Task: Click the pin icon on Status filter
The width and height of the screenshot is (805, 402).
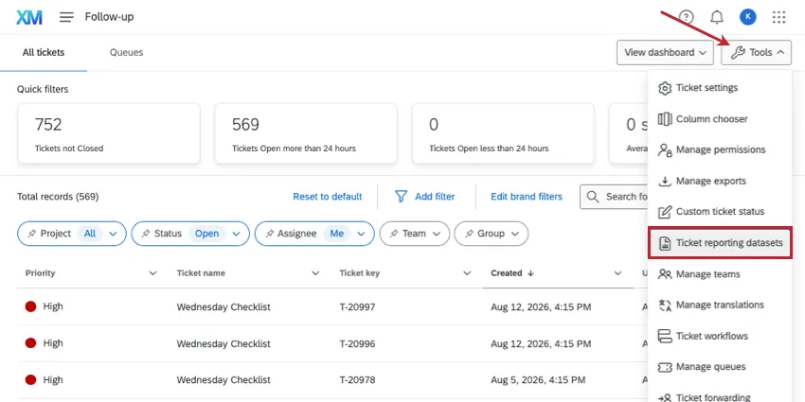Action: click(146, 234)
